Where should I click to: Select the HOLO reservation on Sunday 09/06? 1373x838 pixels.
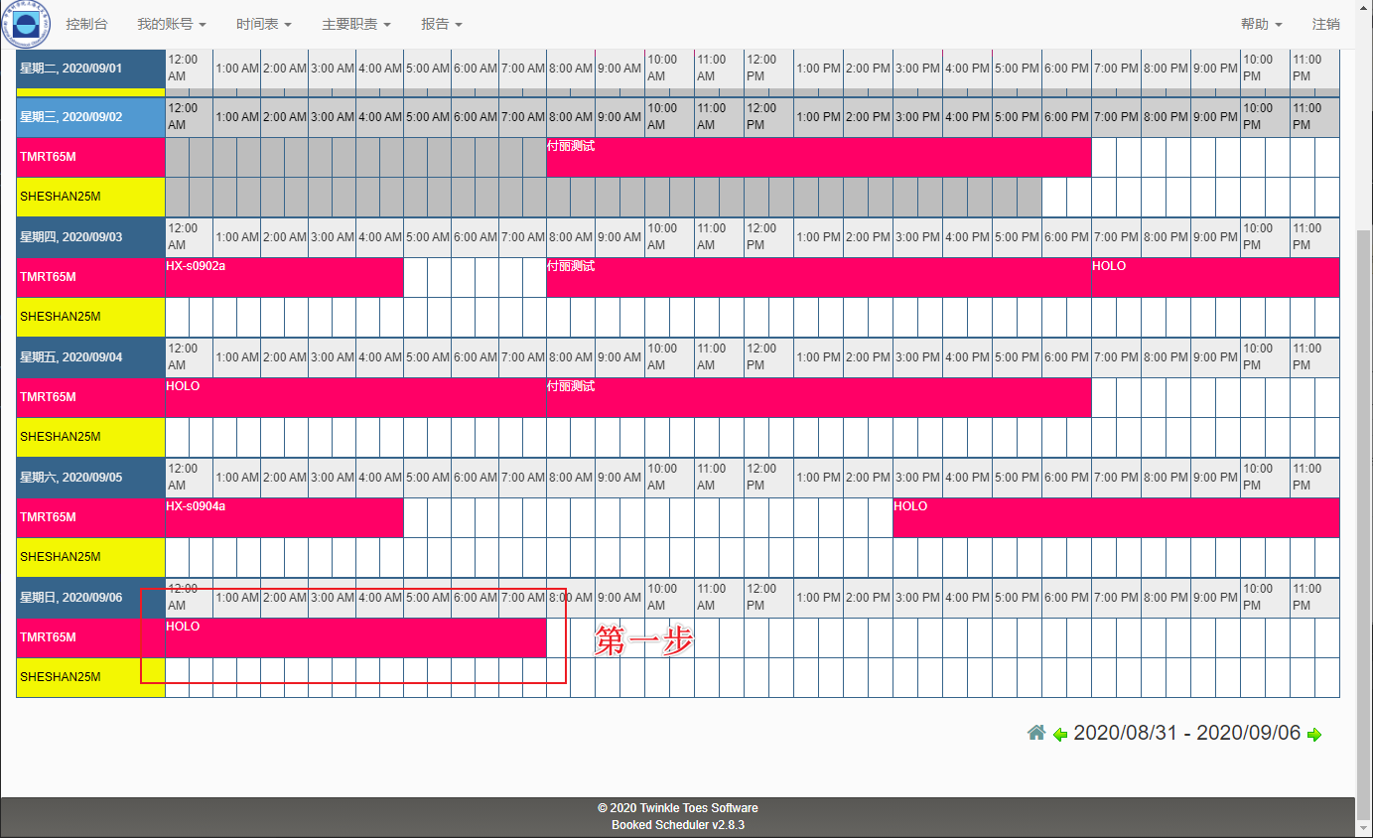pyautogui.click(x=355, y=637)
